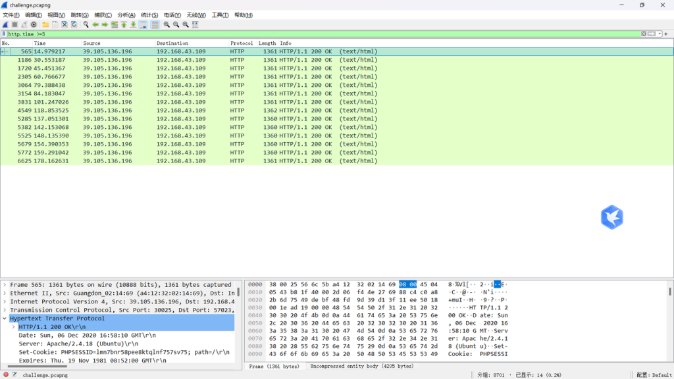Go back with the green left arrow
This screenshot has height=379, width=674.
[95, 24]
